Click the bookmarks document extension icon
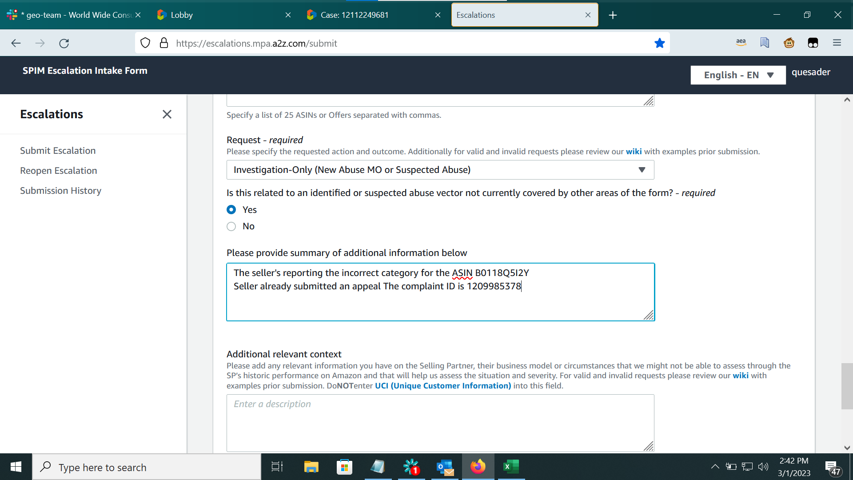 765,43
